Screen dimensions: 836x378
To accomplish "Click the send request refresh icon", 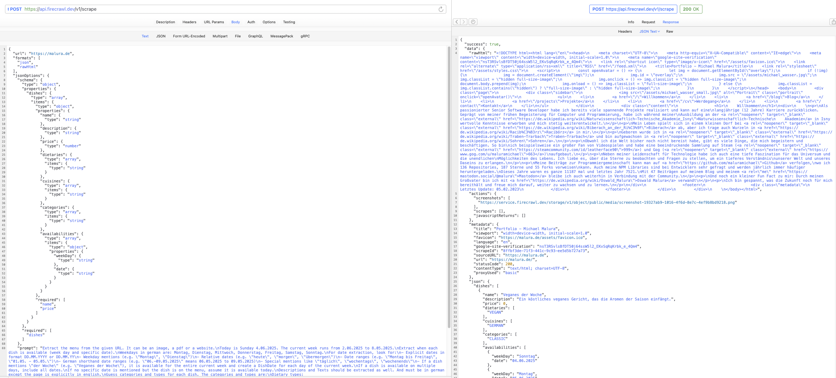I will [441, 9].
